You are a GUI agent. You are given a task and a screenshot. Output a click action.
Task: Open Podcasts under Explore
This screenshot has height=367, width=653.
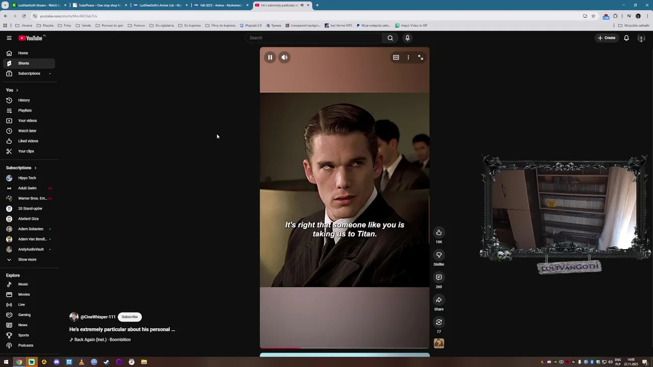[29, 346]
